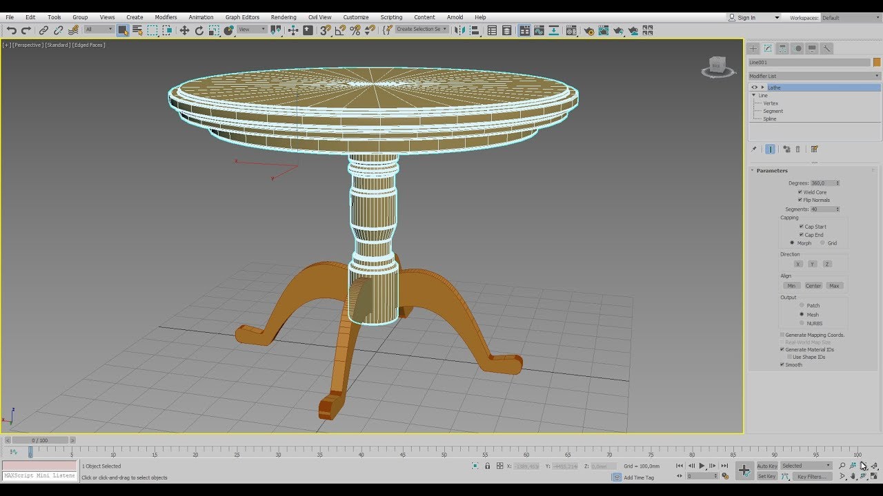Open the Curve Editor icon

539,30
